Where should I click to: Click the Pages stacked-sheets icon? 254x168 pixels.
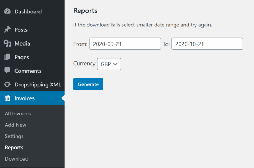click(7, 57)
